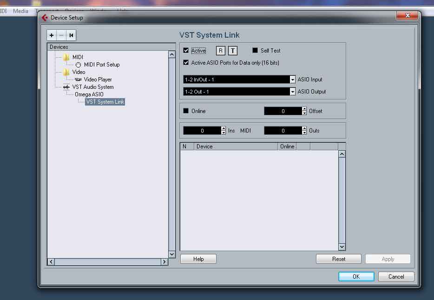This screenshot has width=434, height=300.
Task: Open the Media menu
Action: [20, 11]
